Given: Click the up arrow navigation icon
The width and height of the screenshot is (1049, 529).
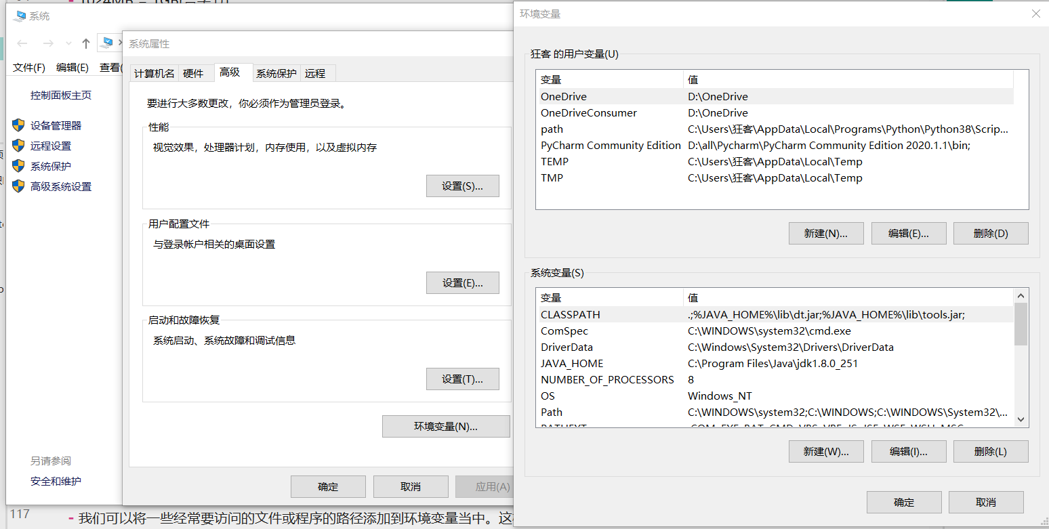Looking at the screenshot, I should [86, 43].
